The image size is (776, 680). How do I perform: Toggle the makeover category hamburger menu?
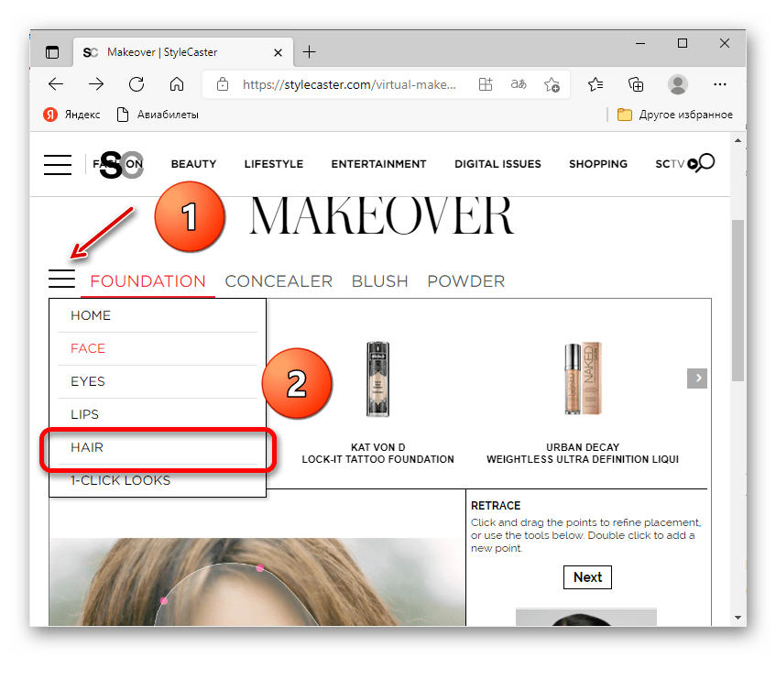coord(62,279)
